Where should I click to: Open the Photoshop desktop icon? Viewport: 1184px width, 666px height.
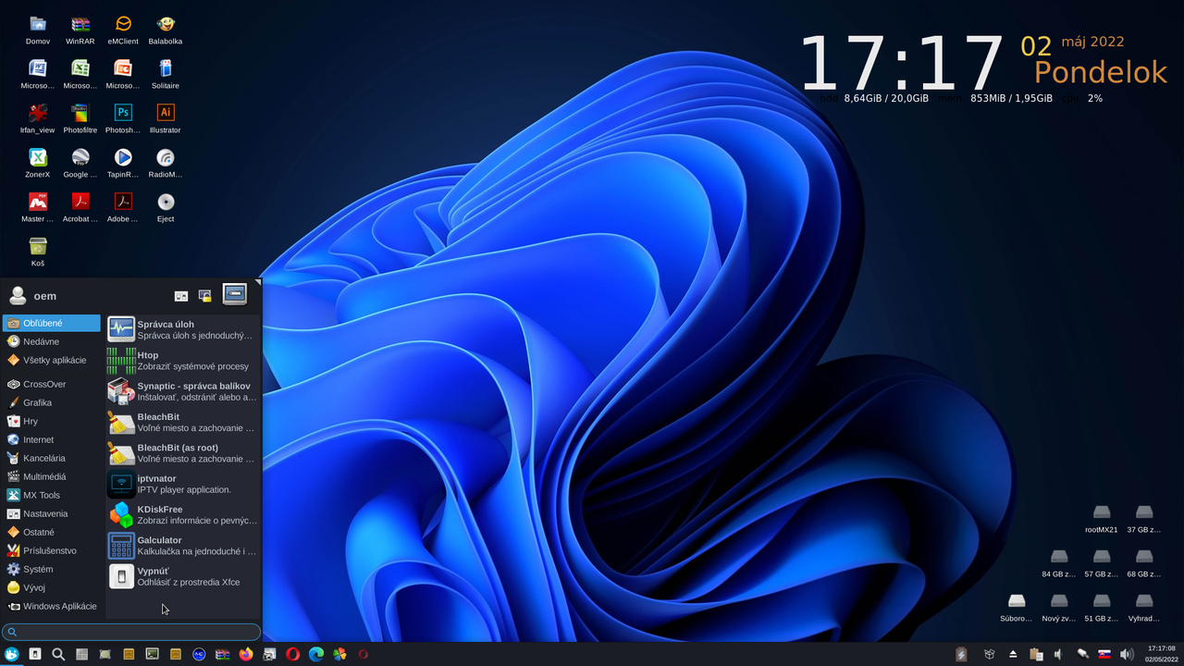click(x=123, y=118)
